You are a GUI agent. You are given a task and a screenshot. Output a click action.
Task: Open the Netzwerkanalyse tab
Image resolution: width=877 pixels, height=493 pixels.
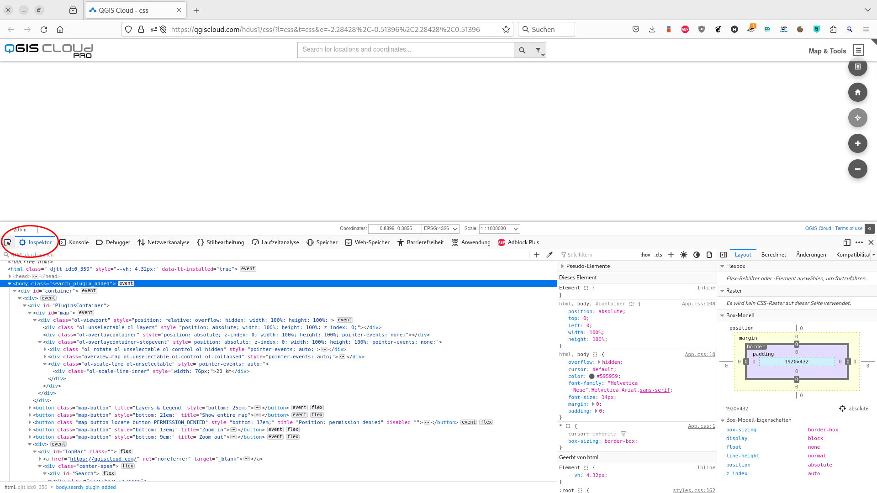pyautogui.click(x=164, y=242)
